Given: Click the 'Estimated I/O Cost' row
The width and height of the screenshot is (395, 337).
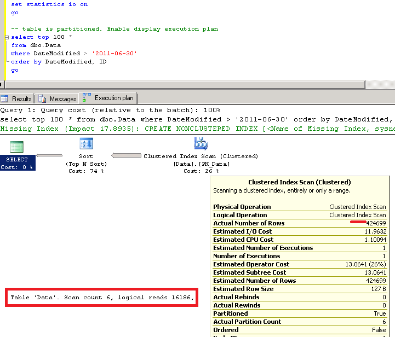Looking at the screenshot, I should point(300,231).
